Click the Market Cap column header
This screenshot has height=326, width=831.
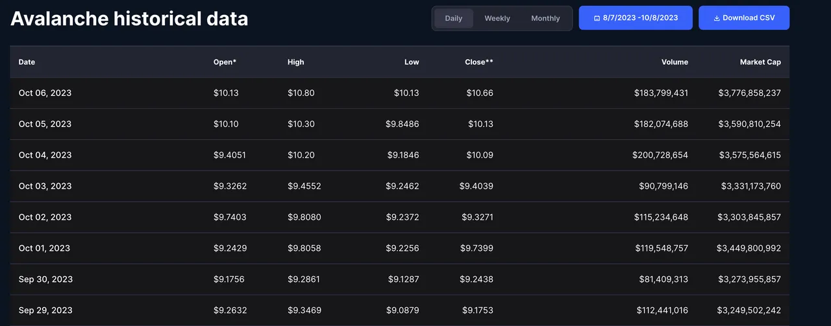pos(760,62)
